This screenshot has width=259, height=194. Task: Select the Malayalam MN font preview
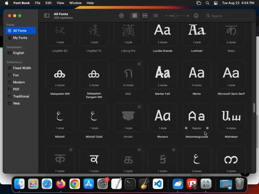[x=60, y=75]
